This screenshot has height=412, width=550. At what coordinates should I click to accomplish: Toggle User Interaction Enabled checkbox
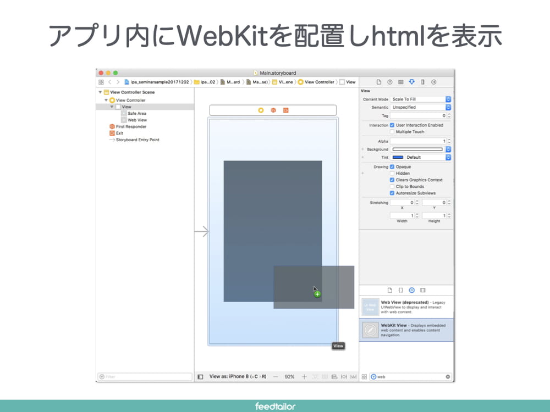pos(392,125)
